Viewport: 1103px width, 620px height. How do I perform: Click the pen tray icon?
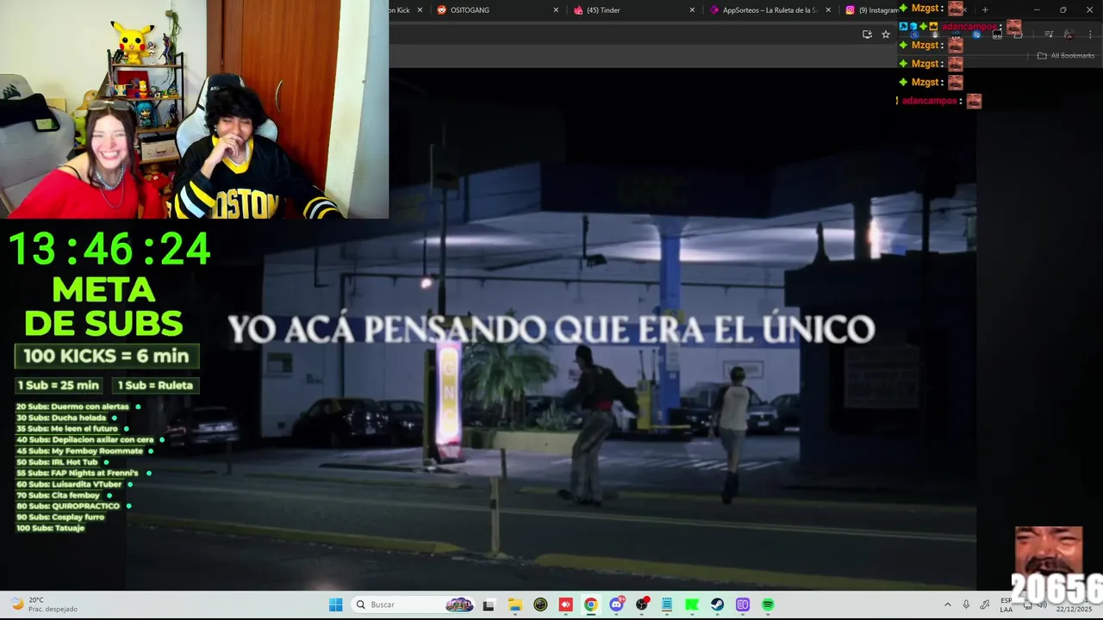point(985,604)
